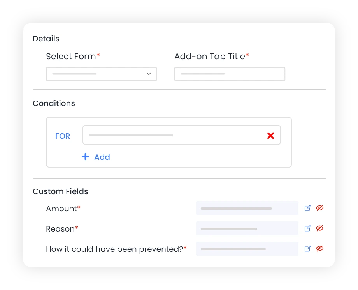The image size is (358, 290).
Task: Click the edit icon for Reason field
Action: pyautogui.click(x=307, y=228)
